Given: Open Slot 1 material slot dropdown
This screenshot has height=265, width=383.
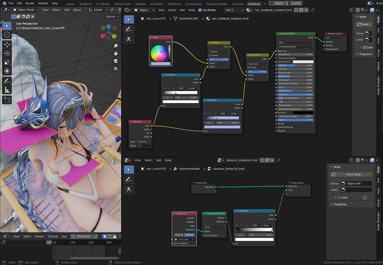Looking at the screenshot, I should pyautogui.click(x=234, y=10).
